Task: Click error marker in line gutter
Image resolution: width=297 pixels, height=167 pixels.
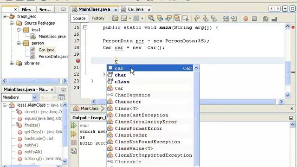Action: click(x=78, y=61)
